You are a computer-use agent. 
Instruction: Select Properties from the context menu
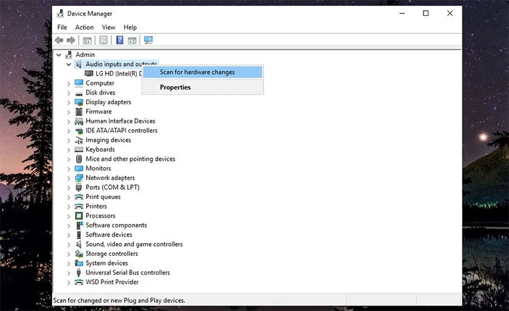(x=175, y=87)
